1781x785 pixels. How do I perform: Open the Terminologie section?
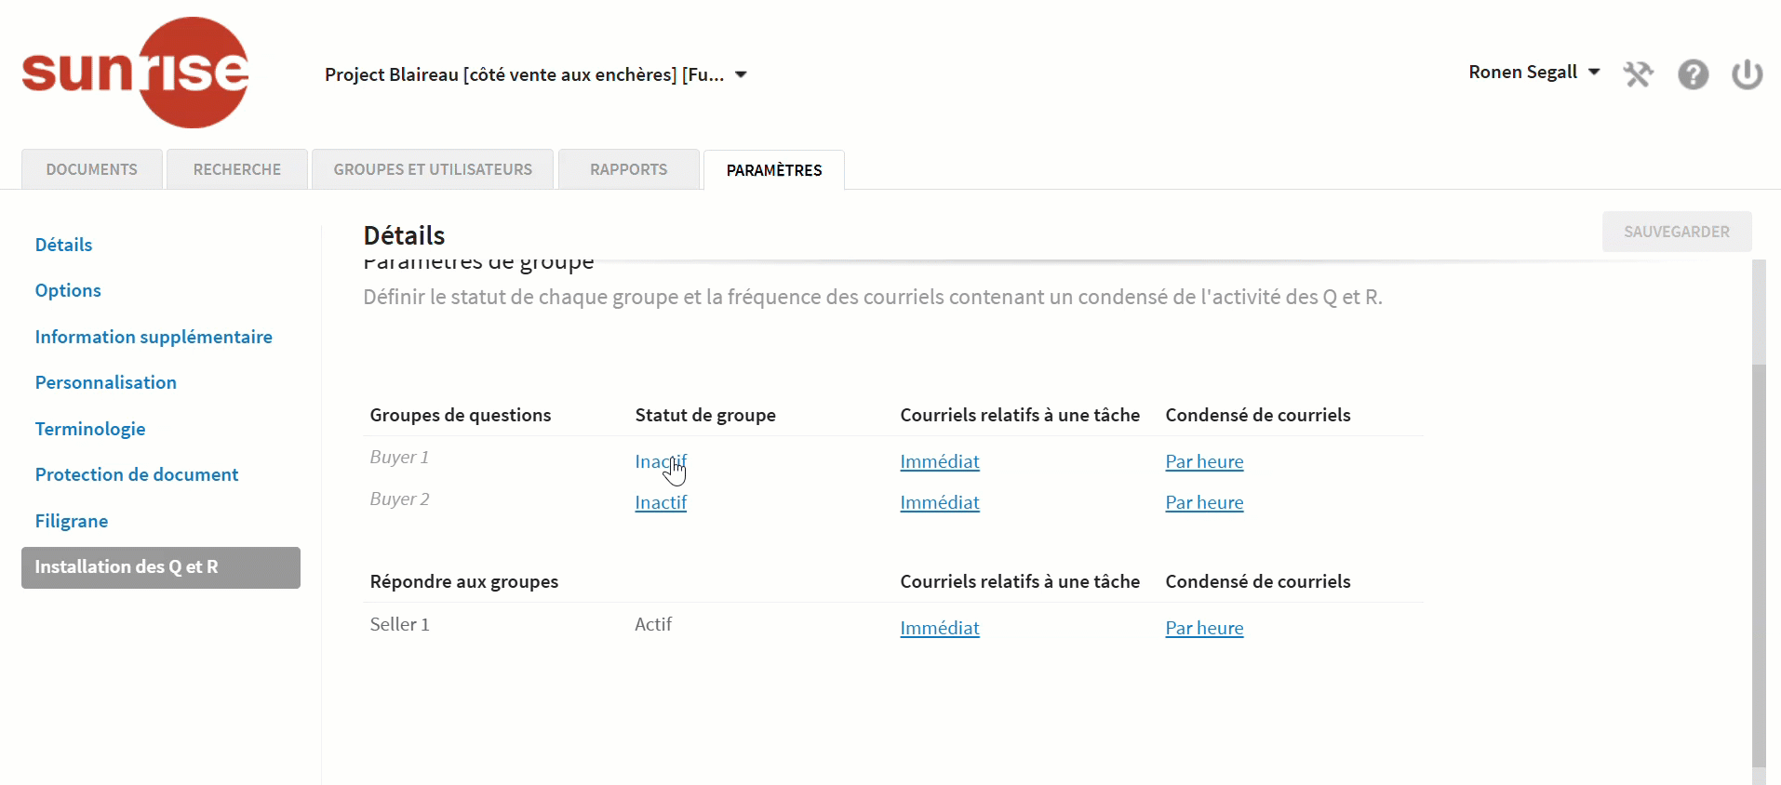[x=90, y=429]
